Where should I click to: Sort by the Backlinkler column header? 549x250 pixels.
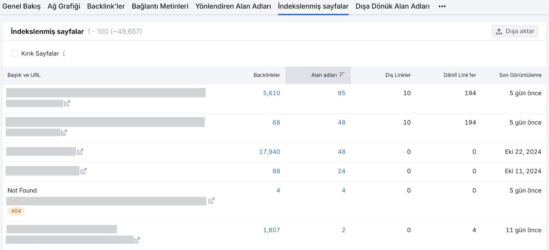267,75
